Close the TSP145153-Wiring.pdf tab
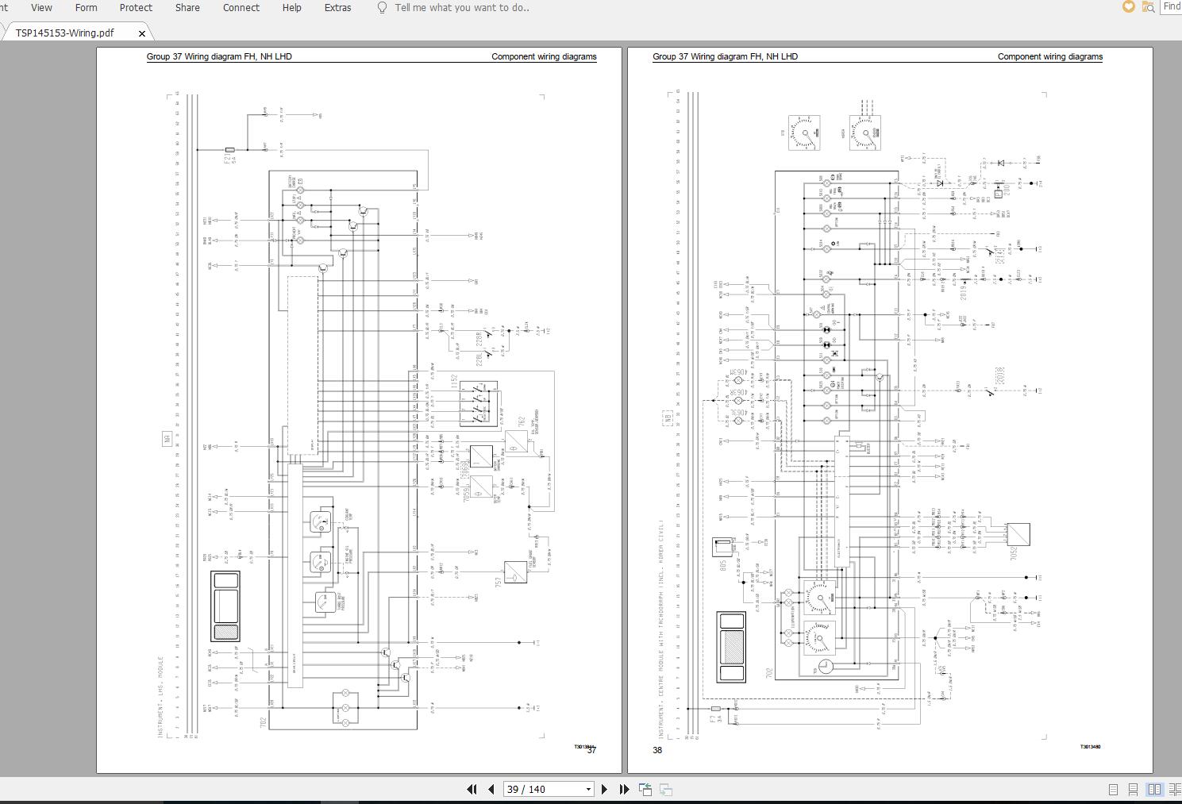The height and width of the screenshot is (804, 1182). (x=142, y=33)
